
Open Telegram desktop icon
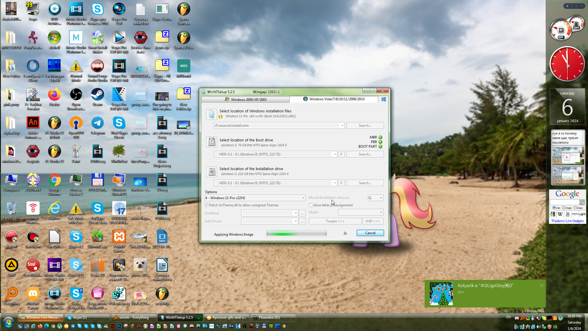point(97,123)
